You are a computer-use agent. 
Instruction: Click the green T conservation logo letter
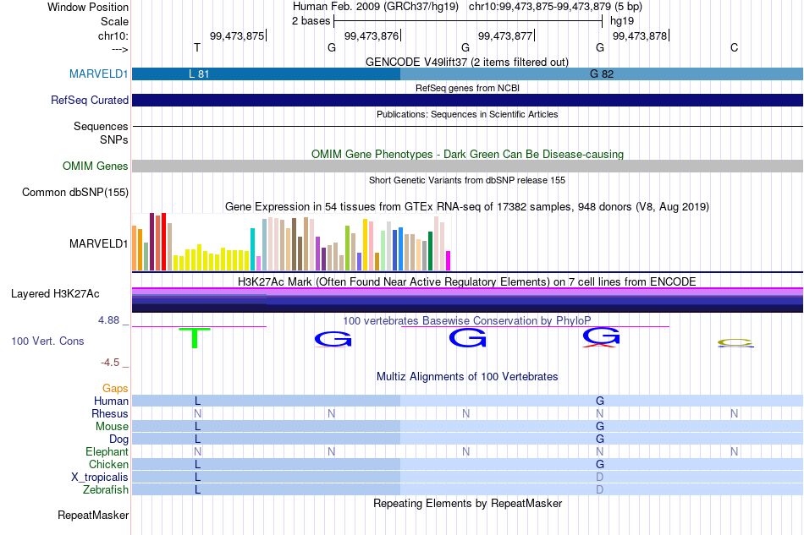(195, 338)
